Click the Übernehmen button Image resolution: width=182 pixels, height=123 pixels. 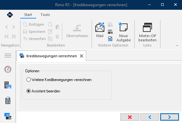[77, 31]
